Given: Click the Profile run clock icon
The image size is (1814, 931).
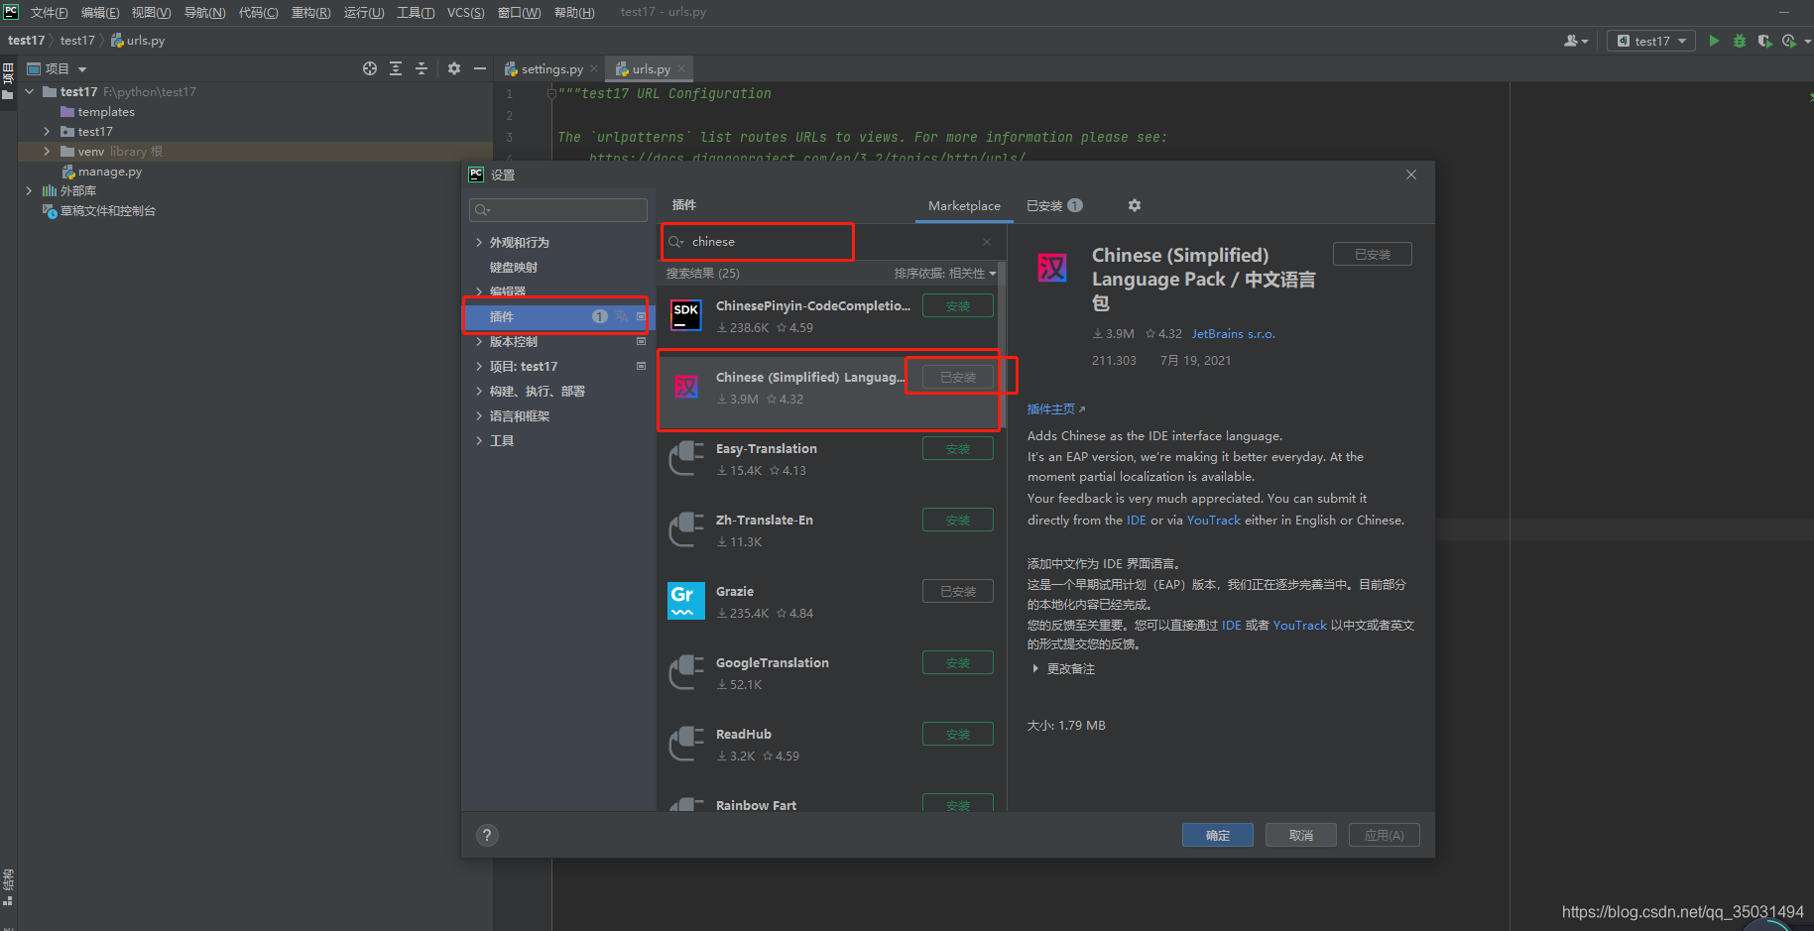Looking at the screenshot, I should 1789,41.
